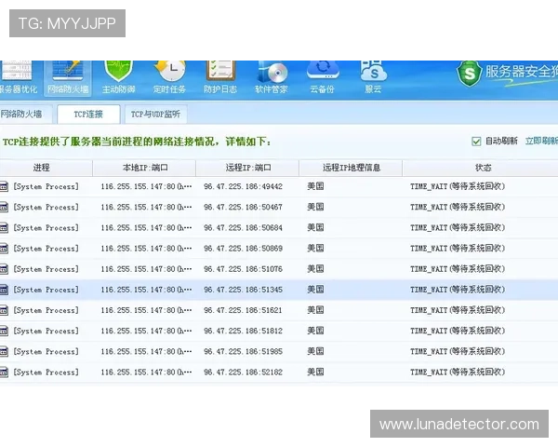Select remote address 96.47.225.186:51076

pyautogui.click(x=243, y=269)
